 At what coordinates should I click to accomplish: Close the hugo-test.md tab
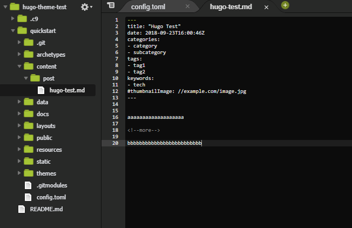tap(266, 8)
